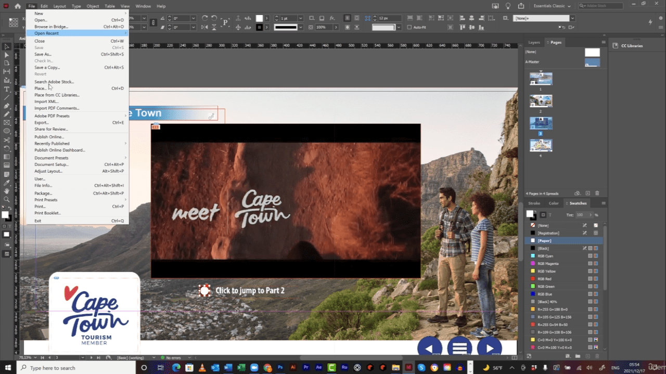Open the object style [None]+ dropdown
666x374 pixels.
point(572,18)
